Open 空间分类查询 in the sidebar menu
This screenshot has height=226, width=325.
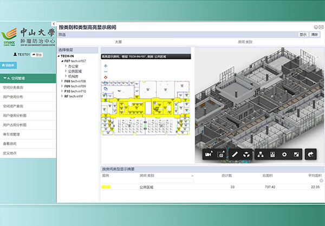tap(13, 87)
